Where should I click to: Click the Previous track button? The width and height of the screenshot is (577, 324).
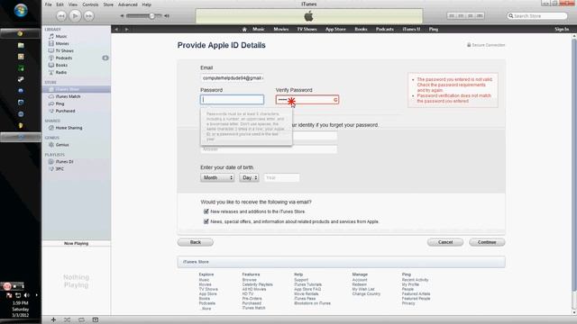[x=61, y=16]
